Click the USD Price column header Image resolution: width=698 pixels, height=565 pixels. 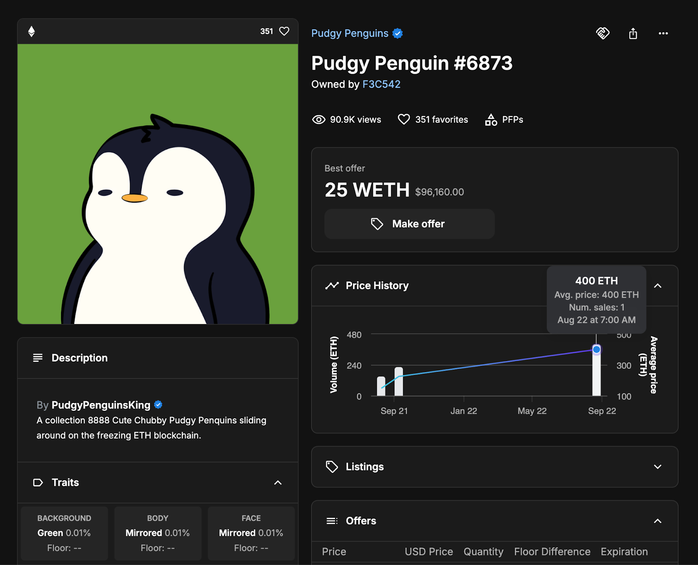click(429, 552)
